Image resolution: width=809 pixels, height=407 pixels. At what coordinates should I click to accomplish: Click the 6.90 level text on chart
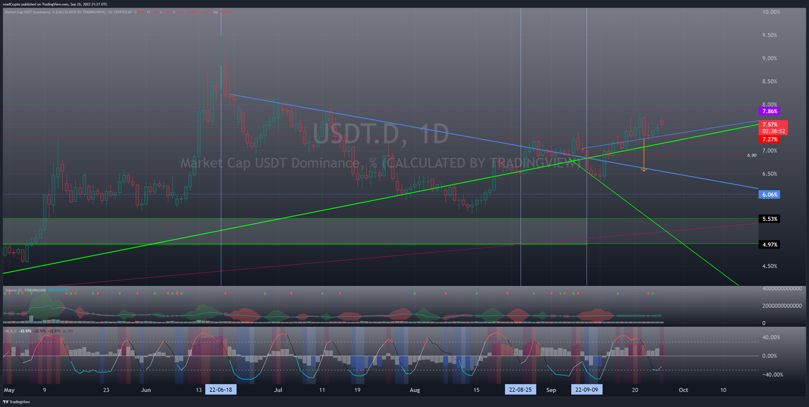[752, 155]
